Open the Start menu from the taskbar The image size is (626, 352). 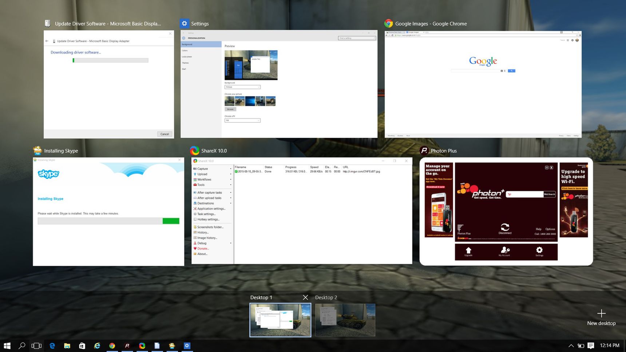pos(7,346)
